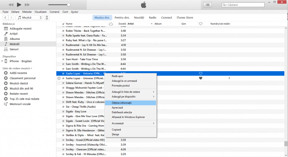The height and width of the screenshot is (157, 288).
Task: Uncheck the Ruby feat. What s Up checkbox
Action: (x=63, y=40)
